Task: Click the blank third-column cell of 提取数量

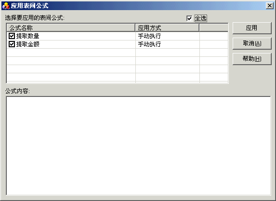Action: click(214, 36)
